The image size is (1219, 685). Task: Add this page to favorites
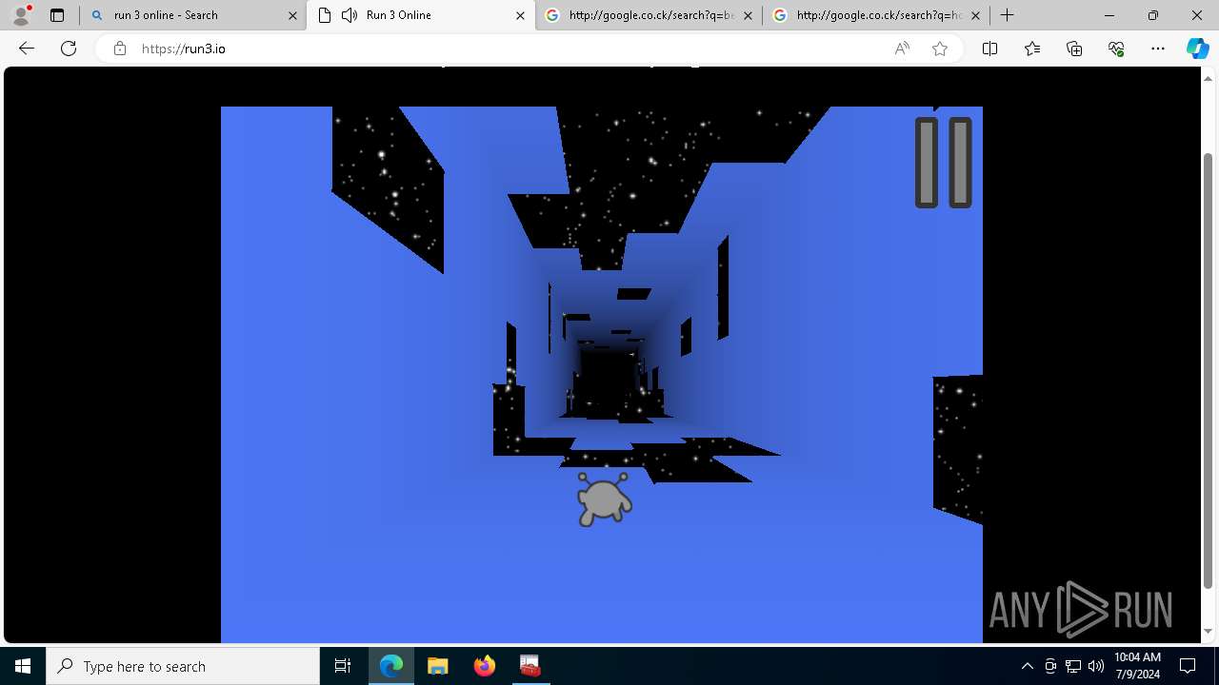pos(940,49)
